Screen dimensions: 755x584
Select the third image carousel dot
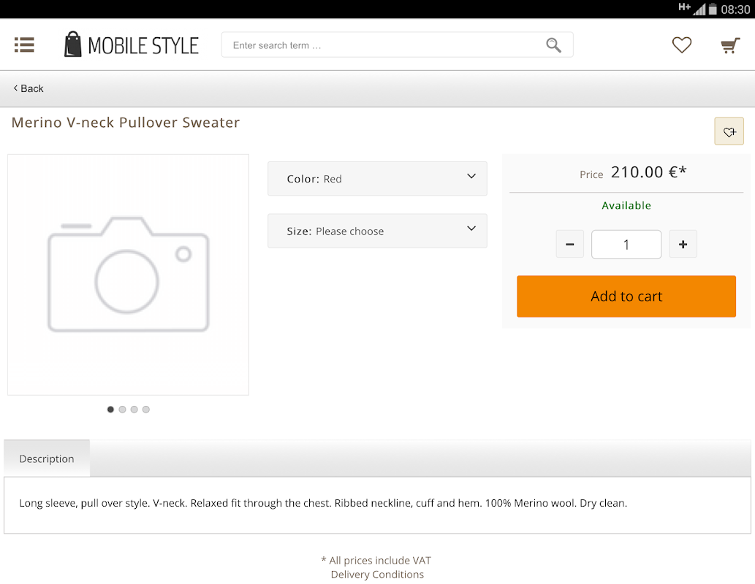tap(134, 410)
